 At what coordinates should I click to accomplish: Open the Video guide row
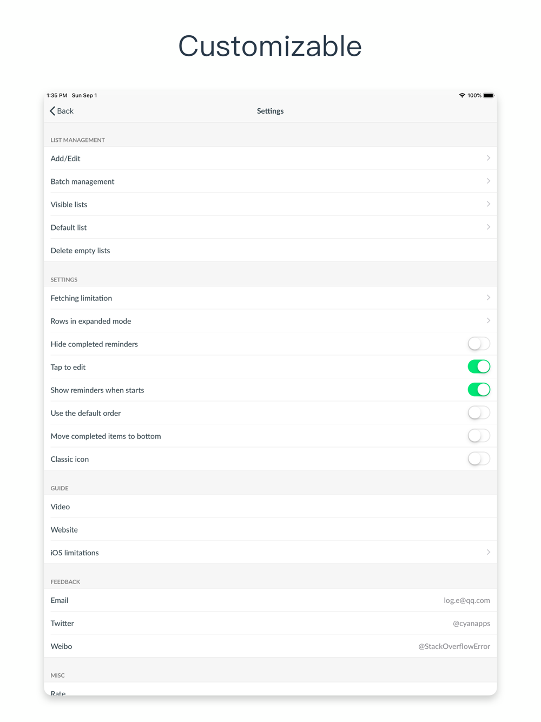pos(270,507)
